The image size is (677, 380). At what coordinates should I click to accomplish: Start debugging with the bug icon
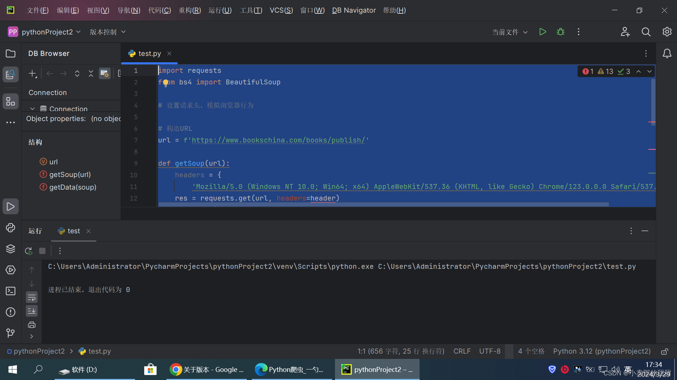pos(561,32)
